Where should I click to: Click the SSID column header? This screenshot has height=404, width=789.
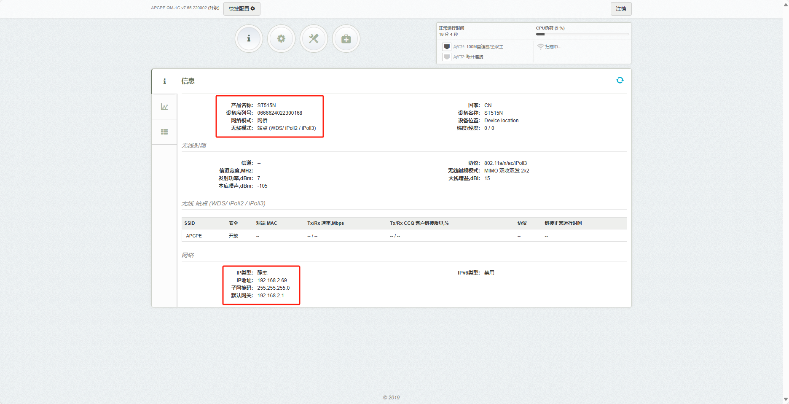click(190, 223)
